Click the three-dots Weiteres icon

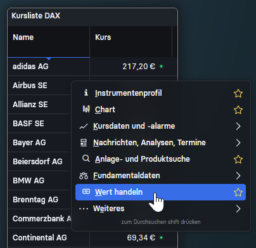(84, 209)
